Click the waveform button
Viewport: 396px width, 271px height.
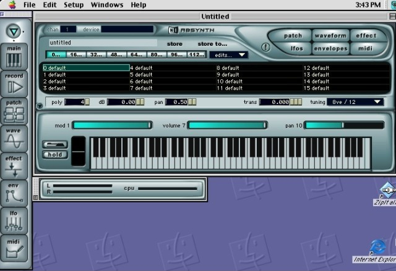point(330,36)
